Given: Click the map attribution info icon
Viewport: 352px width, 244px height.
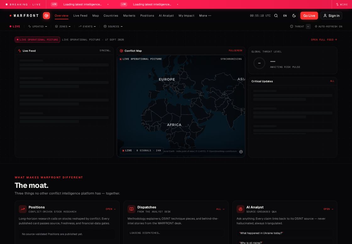Looking at the screenshot, I should point(241,152).
